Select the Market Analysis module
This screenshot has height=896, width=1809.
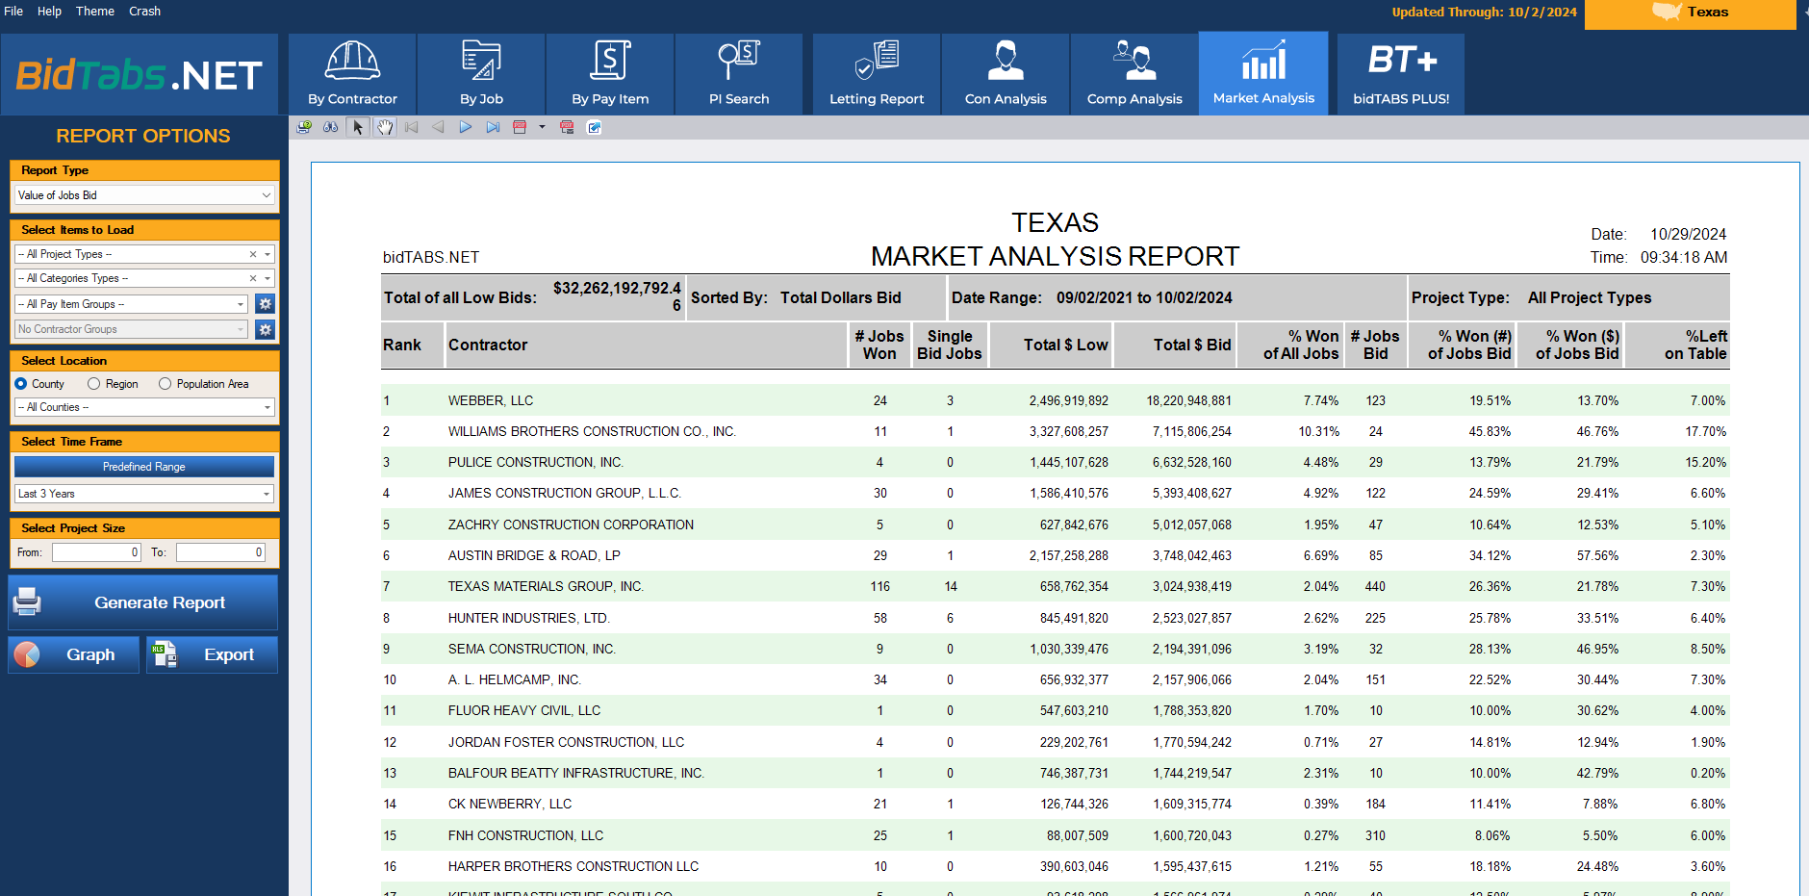tap(1263, 73)
